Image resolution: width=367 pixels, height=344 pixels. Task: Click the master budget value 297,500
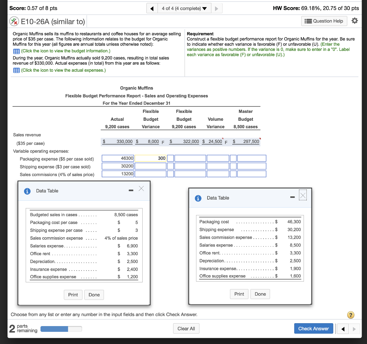point(251,142)
